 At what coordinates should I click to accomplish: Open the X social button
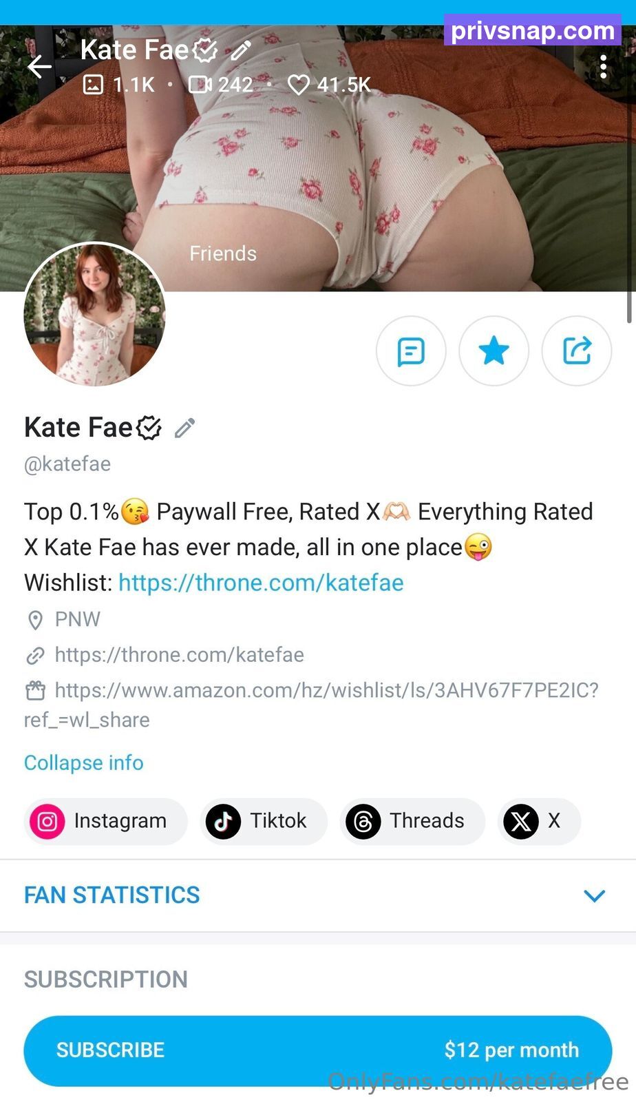click(539, 821)
